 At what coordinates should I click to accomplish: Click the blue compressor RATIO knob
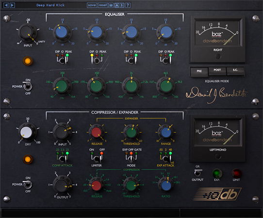coord(166,185)
